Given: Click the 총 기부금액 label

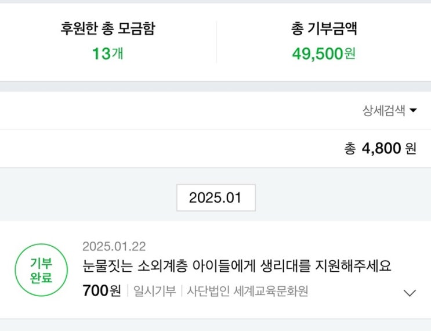Looking at the screenshot, I should tap(324, 28).
